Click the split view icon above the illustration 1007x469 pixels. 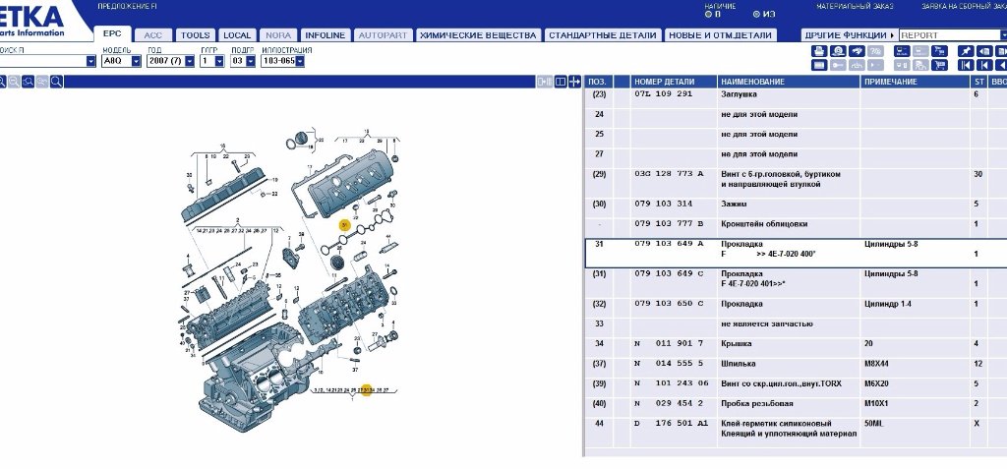[x=561, y=82]
